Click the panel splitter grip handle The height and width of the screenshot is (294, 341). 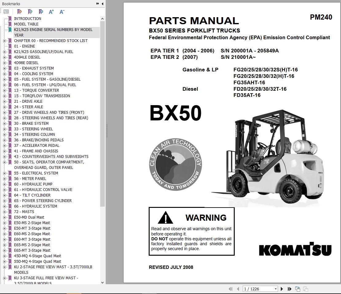[107, 131]
